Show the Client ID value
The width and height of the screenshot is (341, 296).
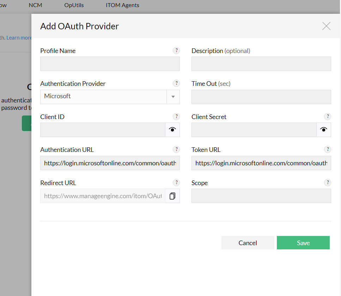point(172,130)
